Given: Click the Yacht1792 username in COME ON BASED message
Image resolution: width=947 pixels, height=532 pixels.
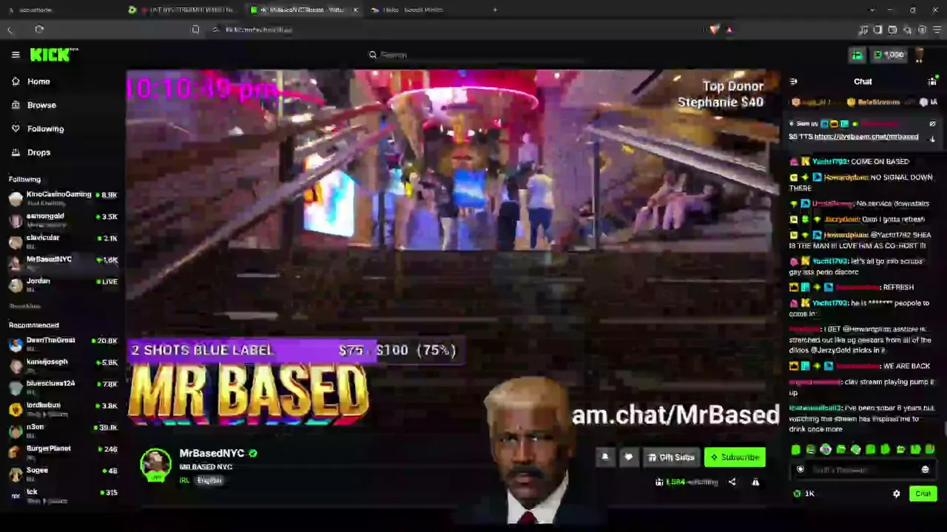Looking at the screenshot, I should point(829,162).
